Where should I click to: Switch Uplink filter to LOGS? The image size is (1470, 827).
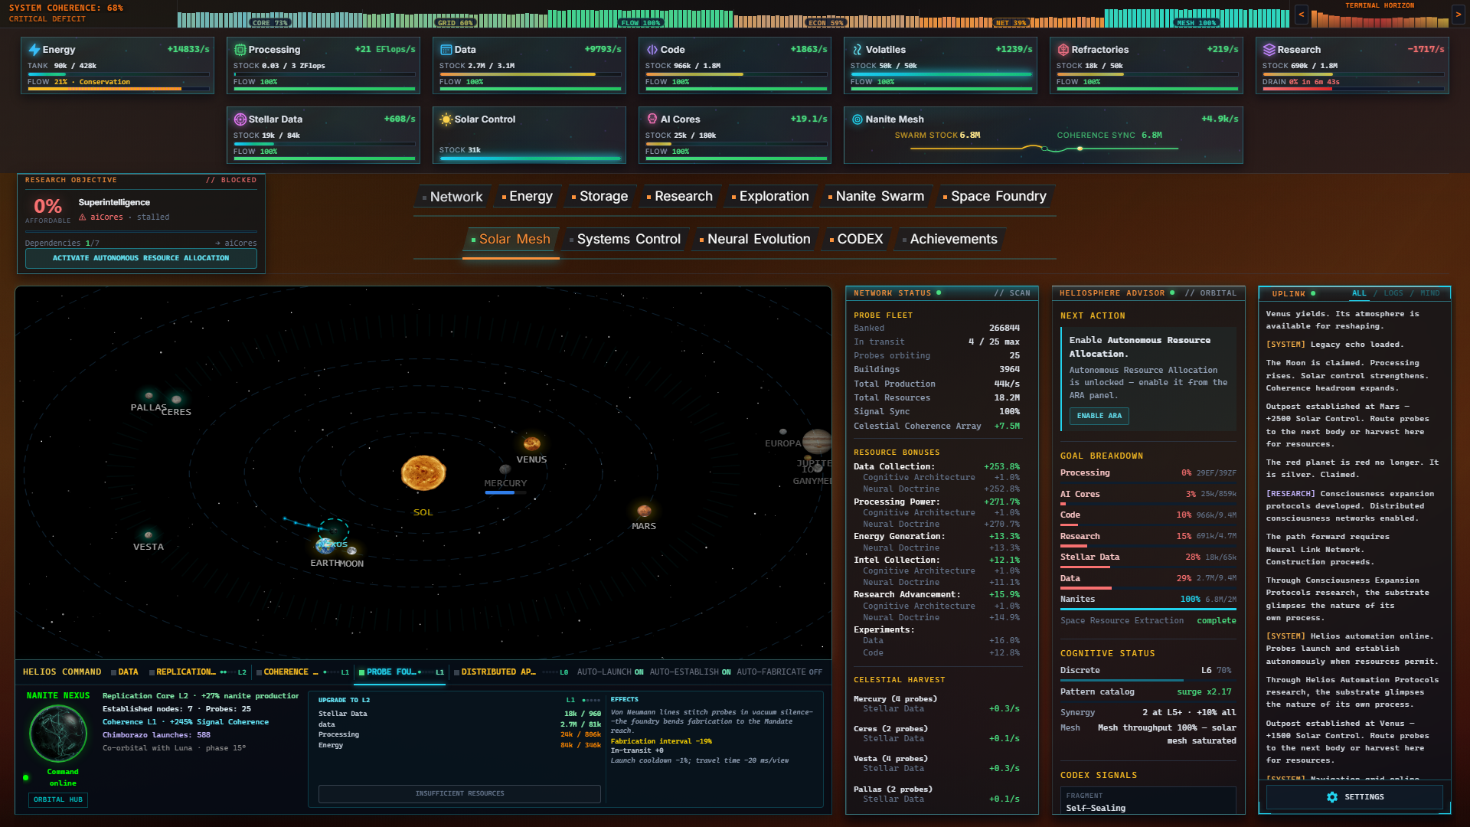(x=1393, y=293)
